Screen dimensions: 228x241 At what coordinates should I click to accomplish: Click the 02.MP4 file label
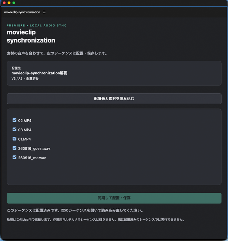tap(25, 120)
